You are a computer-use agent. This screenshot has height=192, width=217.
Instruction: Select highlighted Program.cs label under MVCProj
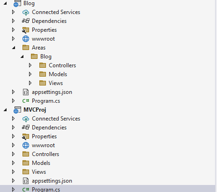[x=46, y=190]
